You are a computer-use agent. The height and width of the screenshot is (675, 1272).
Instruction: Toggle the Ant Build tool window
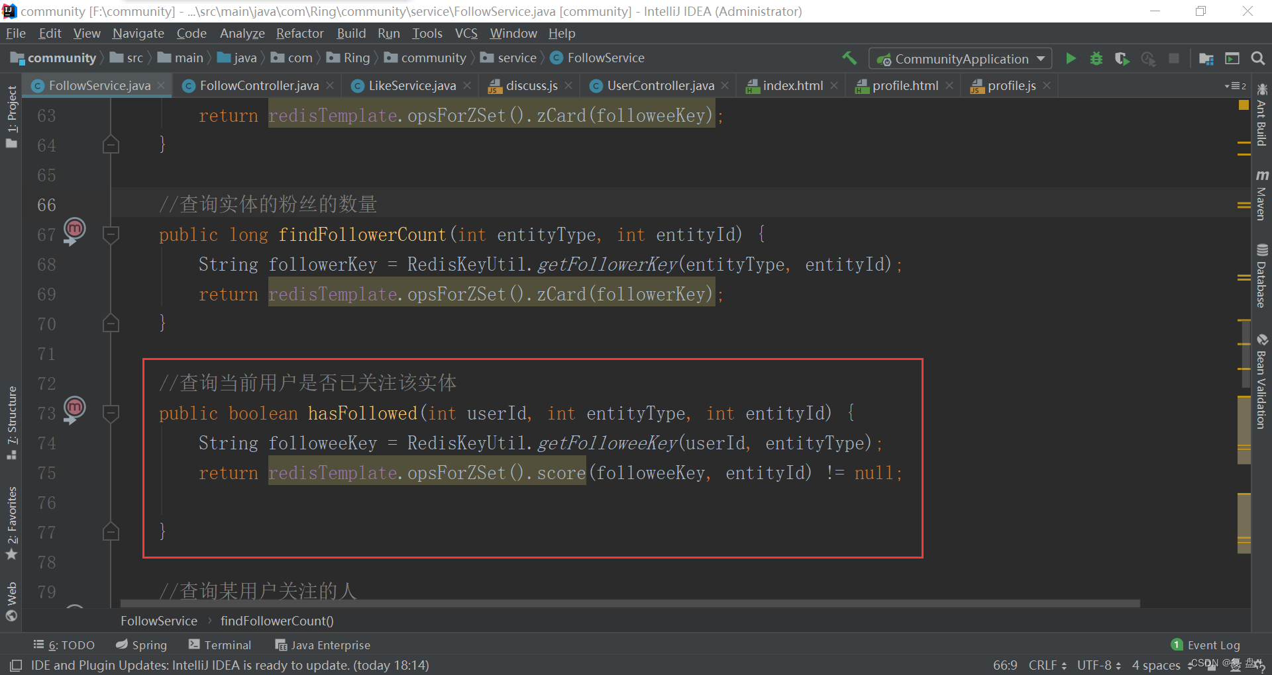coord(1261,114)
